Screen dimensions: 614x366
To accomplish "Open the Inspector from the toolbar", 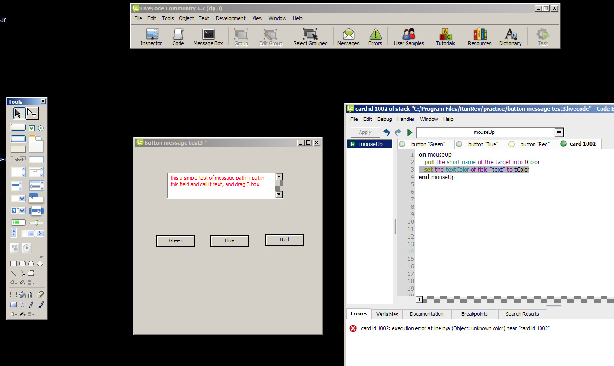I will (151, 37).
